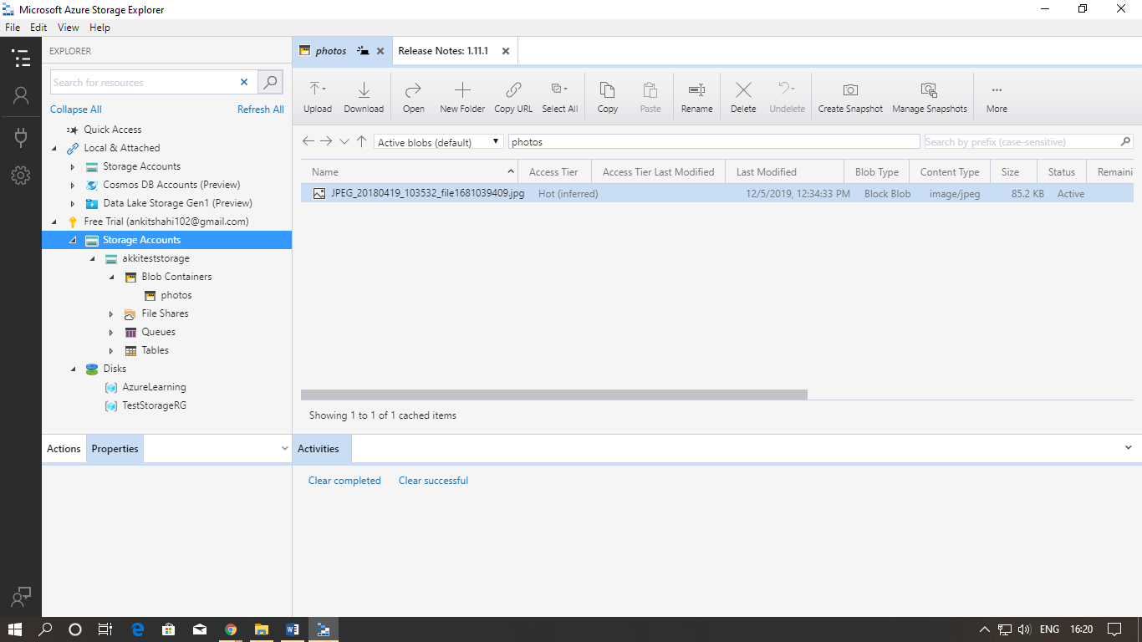This screenshot has width=1142, height=642.
Task: Open Settings gear in sidebar
Action: 21,176
